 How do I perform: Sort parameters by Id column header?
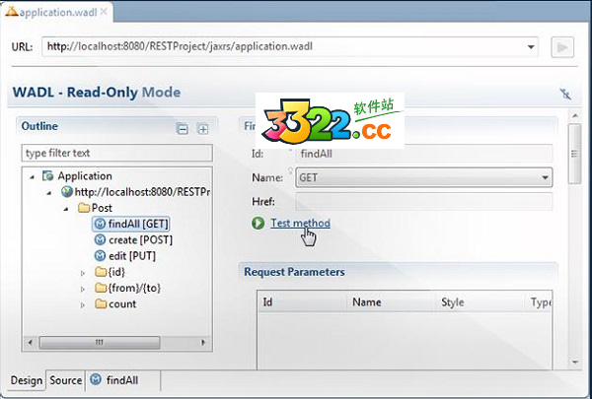302,302
